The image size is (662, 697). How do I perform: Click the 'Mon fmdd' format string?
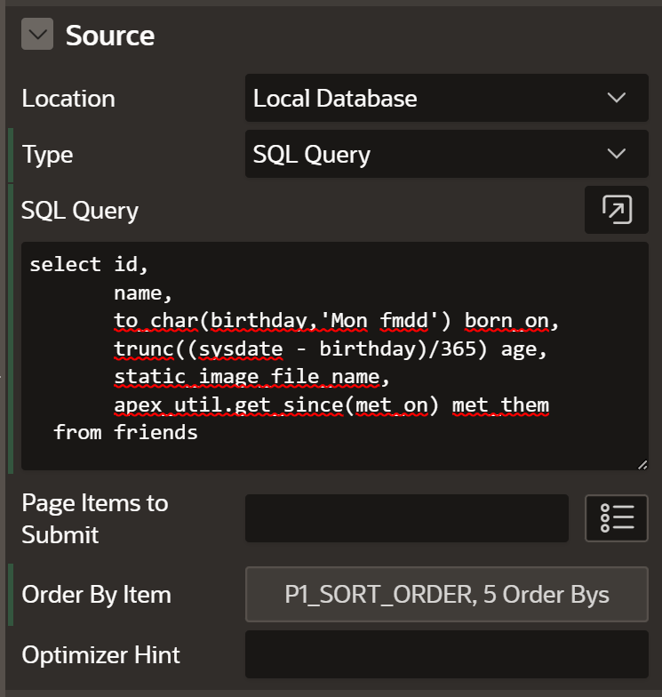pyautogui.click(x=389, y=320)
